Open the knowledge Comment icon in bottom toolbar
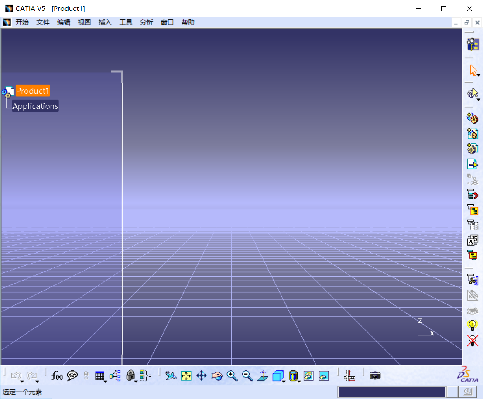The height and width of the screenshot is (399, 483). click(72, 375)
